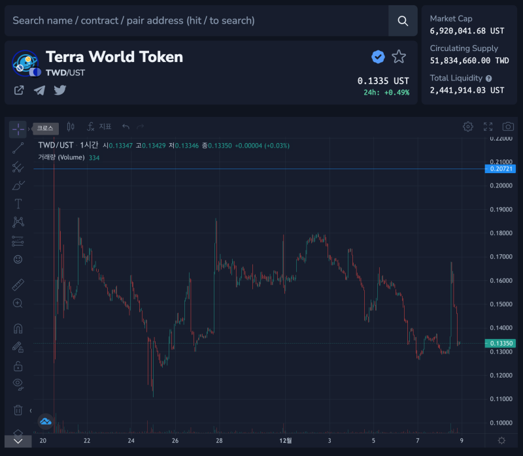Image resolution: width=523 pixels, height=456 pixels.
Task: Click the TradingView cloud logo
Action: pos(46,421)
